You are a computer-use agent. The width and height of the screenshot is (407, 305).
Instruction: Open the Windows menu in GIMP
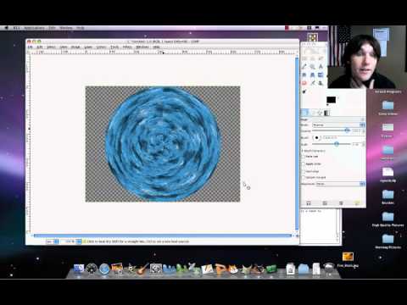142,47
